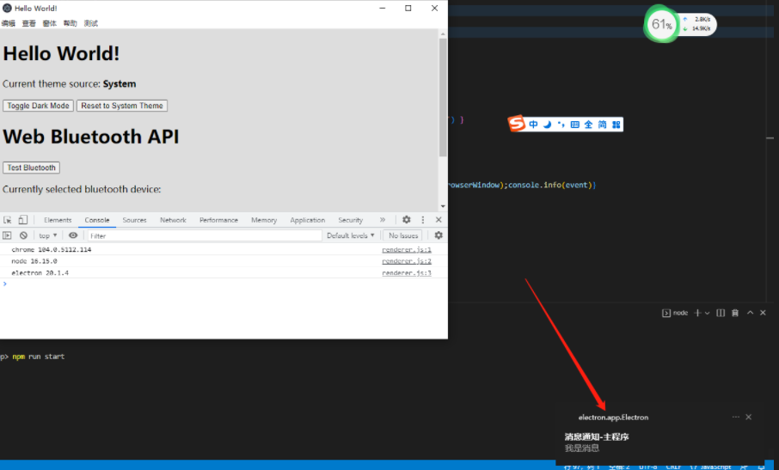Click the Toggle Dark Mode button

(38, 106)
